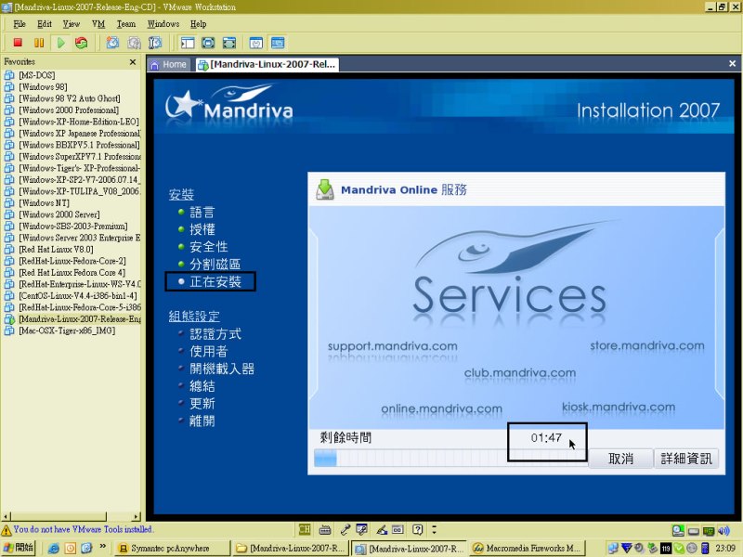Open the View menu

[72, 24]
